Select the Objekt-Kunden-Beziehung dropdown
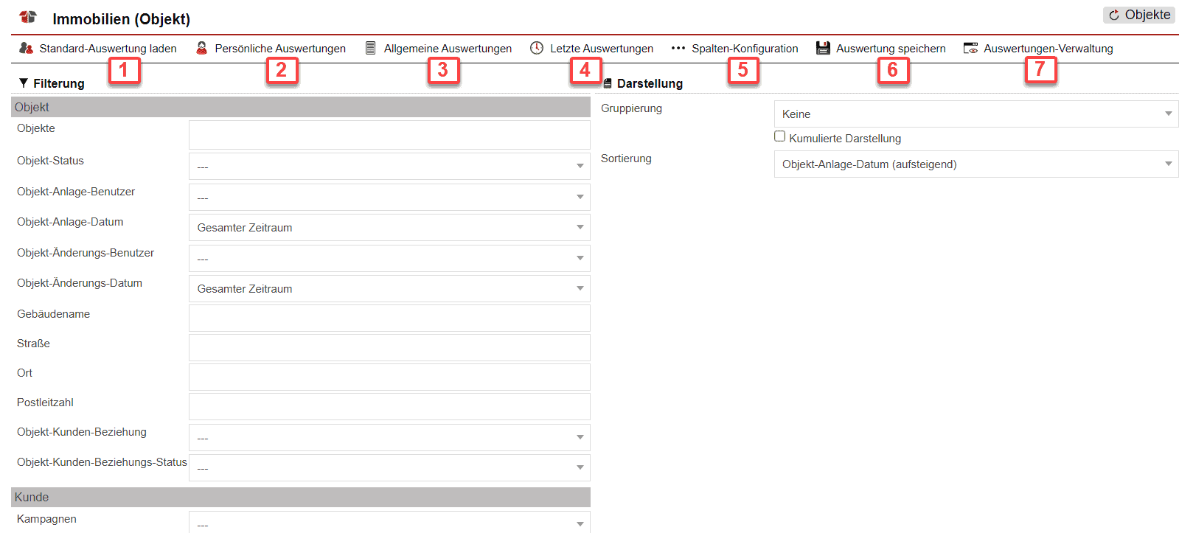The height and width of the screenshot is (533, 1179). tap(389, 437)
